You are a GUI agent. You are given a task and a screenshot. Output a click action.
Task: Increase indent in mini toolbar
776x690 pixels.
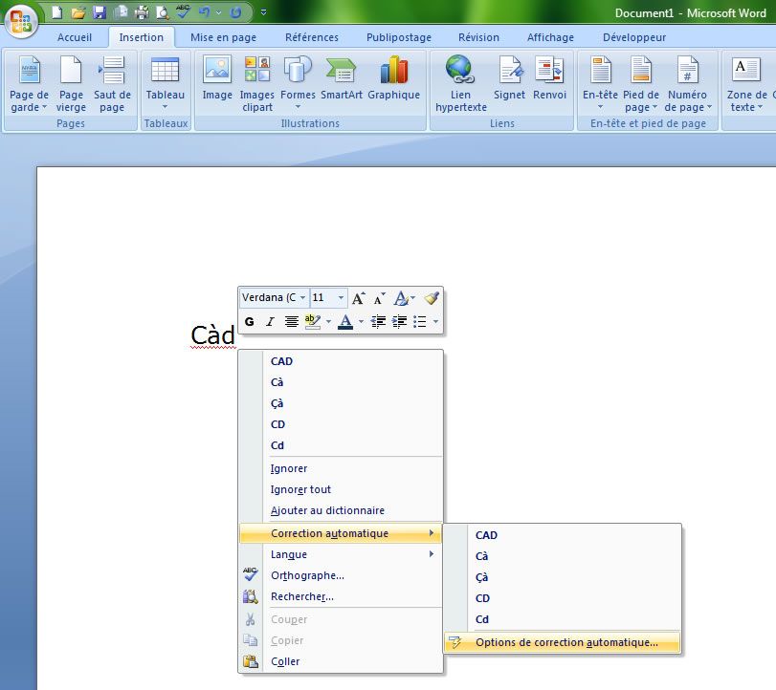pyautogui.click(x=399, y=322)
